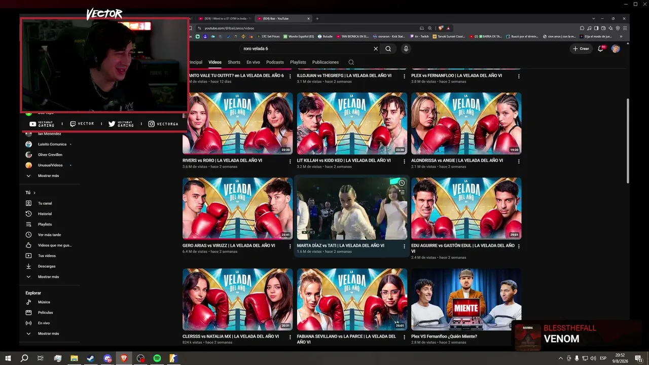Image resolution: width=649 pixels, height=365 pixels.
Task: Switch to the En vivo channel tab
Action: [x=253, y=62]
